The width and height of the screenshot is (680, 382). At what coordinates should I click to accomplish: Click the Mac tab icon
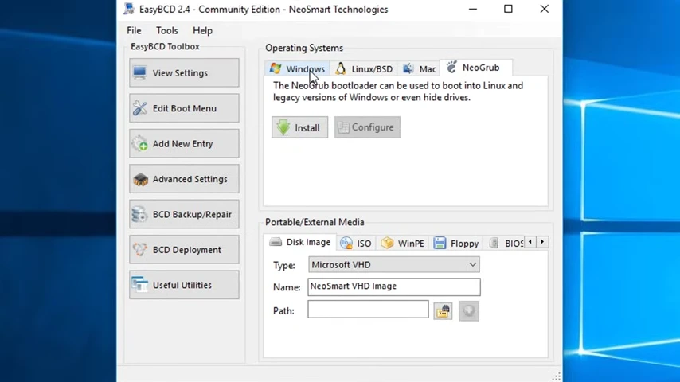[408, 68]
